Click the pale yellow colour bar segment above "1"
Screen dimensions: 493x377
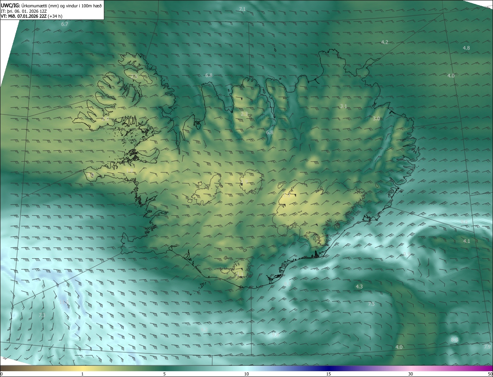tap(82, 368)
